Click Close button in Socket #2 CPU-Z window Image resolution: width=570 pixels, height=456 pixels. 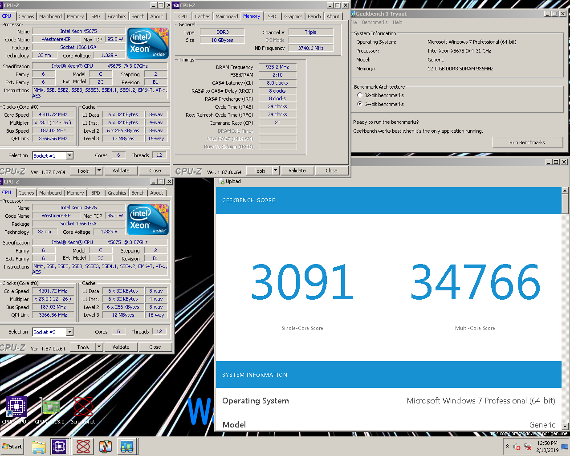pos(155,347)
